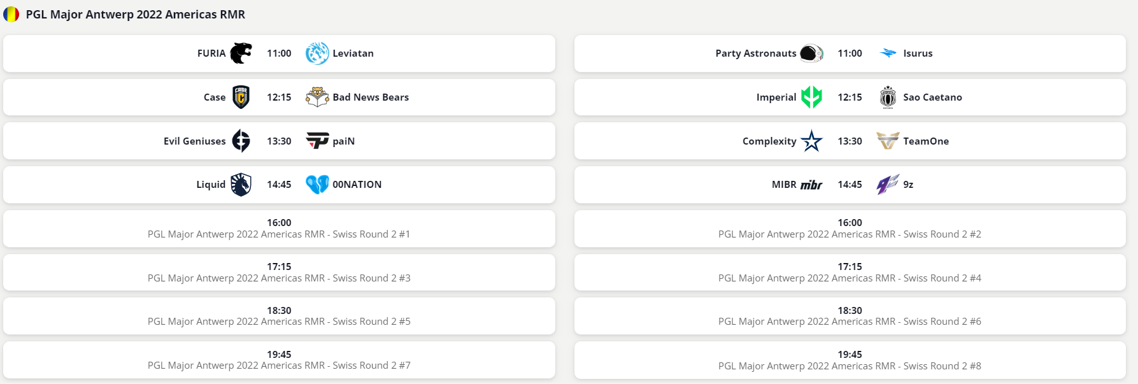Select Swiss Round 2 #7 match card
Viewport: 1138px width, 384px height.
pyautogui.click(x=279, y=360)
